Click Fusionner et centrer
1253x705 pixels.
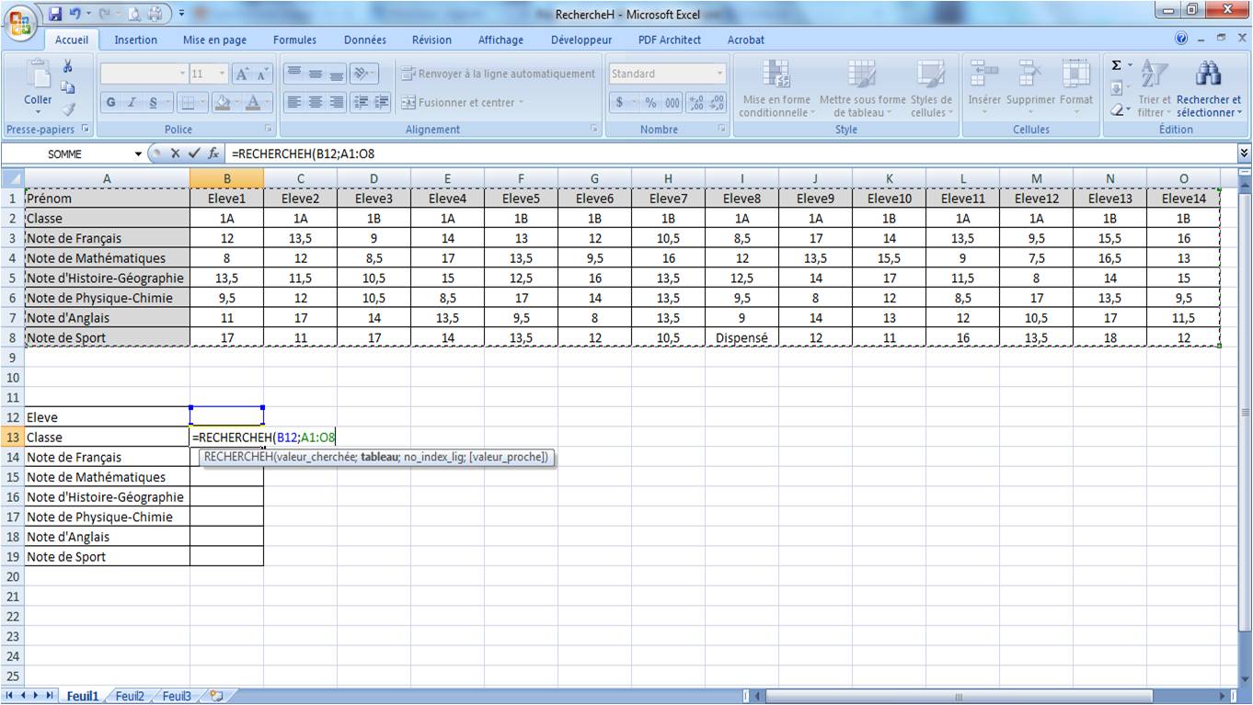click(463, 103)
